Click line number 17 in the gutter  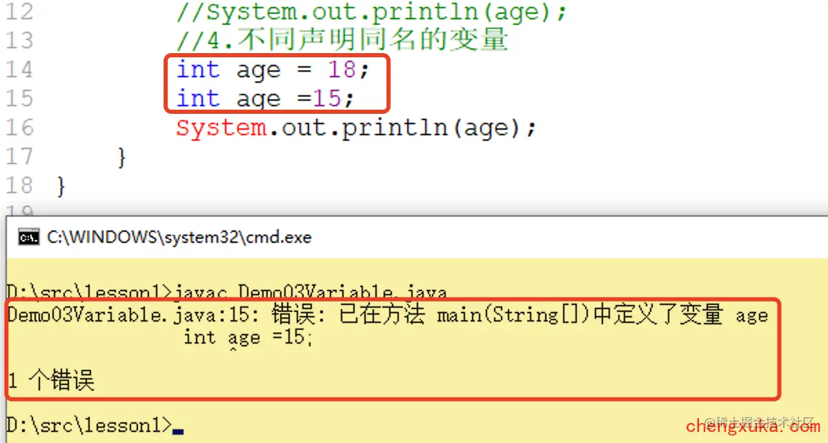pos(19,156)
